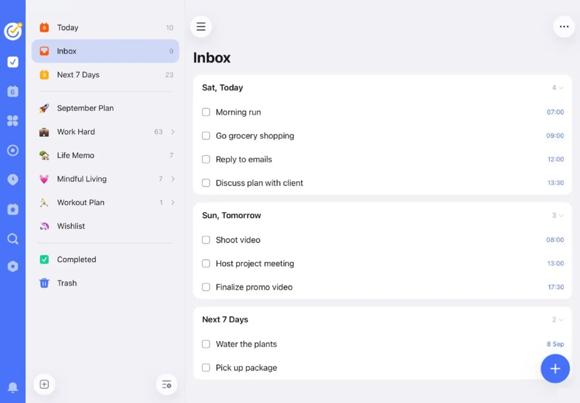Click the 12:00 time on Reply to emails
Screen dimensions: 580x403
(x=556, y=159)
